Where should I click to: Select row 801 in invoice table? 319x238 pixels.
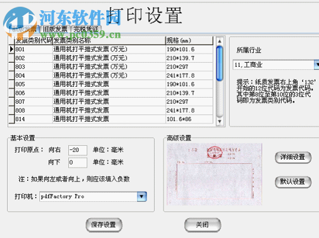pyautogui.click(x=111, y=49)
